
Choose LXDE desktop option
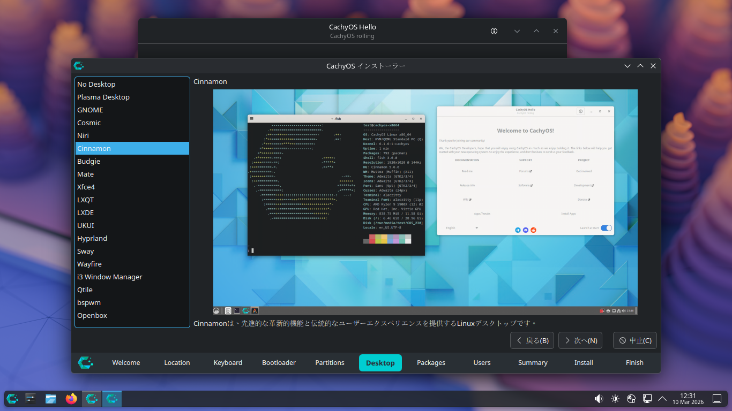click(x=132, y=212)
